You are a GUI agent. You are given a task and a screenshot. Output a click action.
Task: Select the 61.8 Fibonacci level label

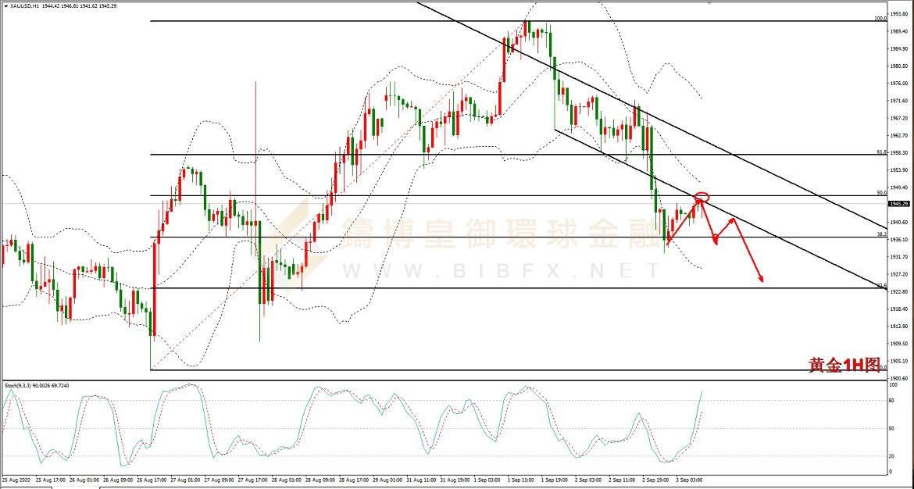click(x=880, y=152)
